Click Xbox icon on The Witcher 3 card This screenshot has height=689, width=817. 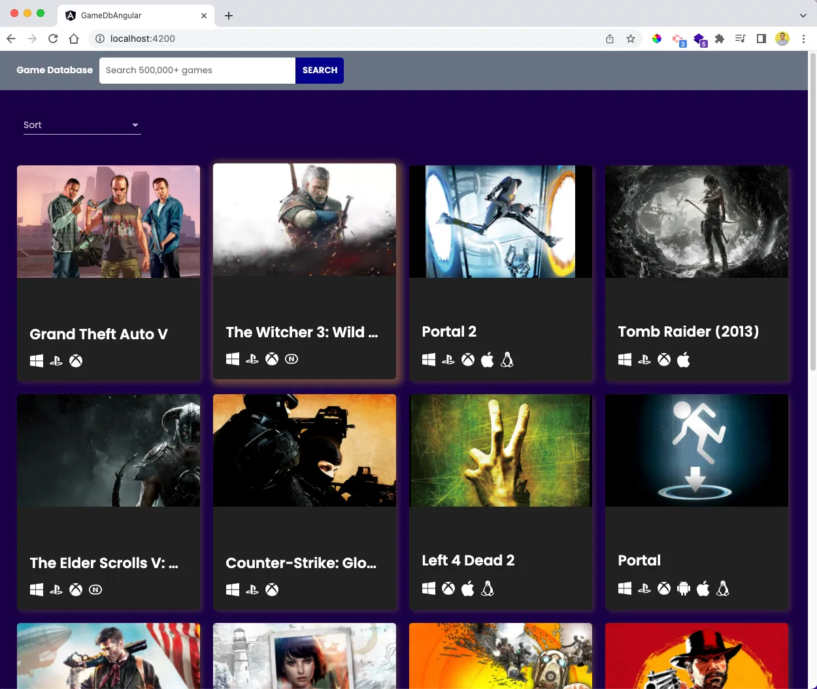click(x=272, y=359)
